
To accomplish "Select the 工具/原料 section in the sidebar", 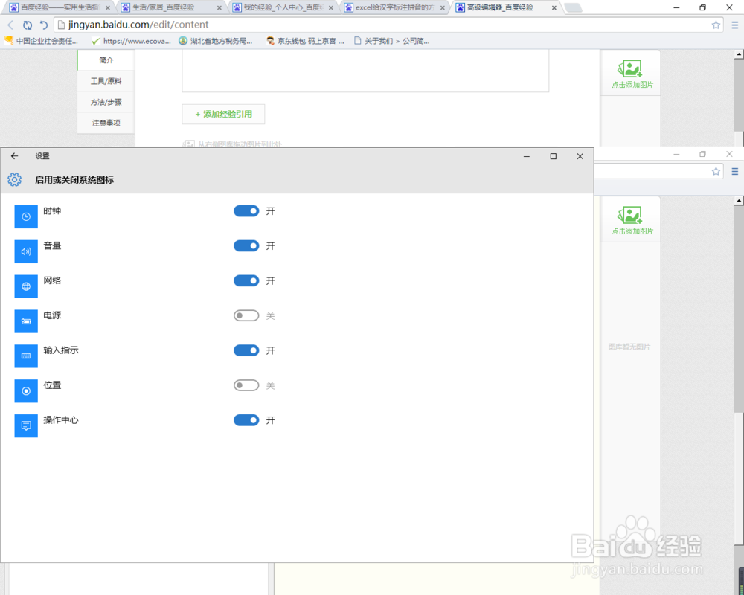I will point(106,81).
